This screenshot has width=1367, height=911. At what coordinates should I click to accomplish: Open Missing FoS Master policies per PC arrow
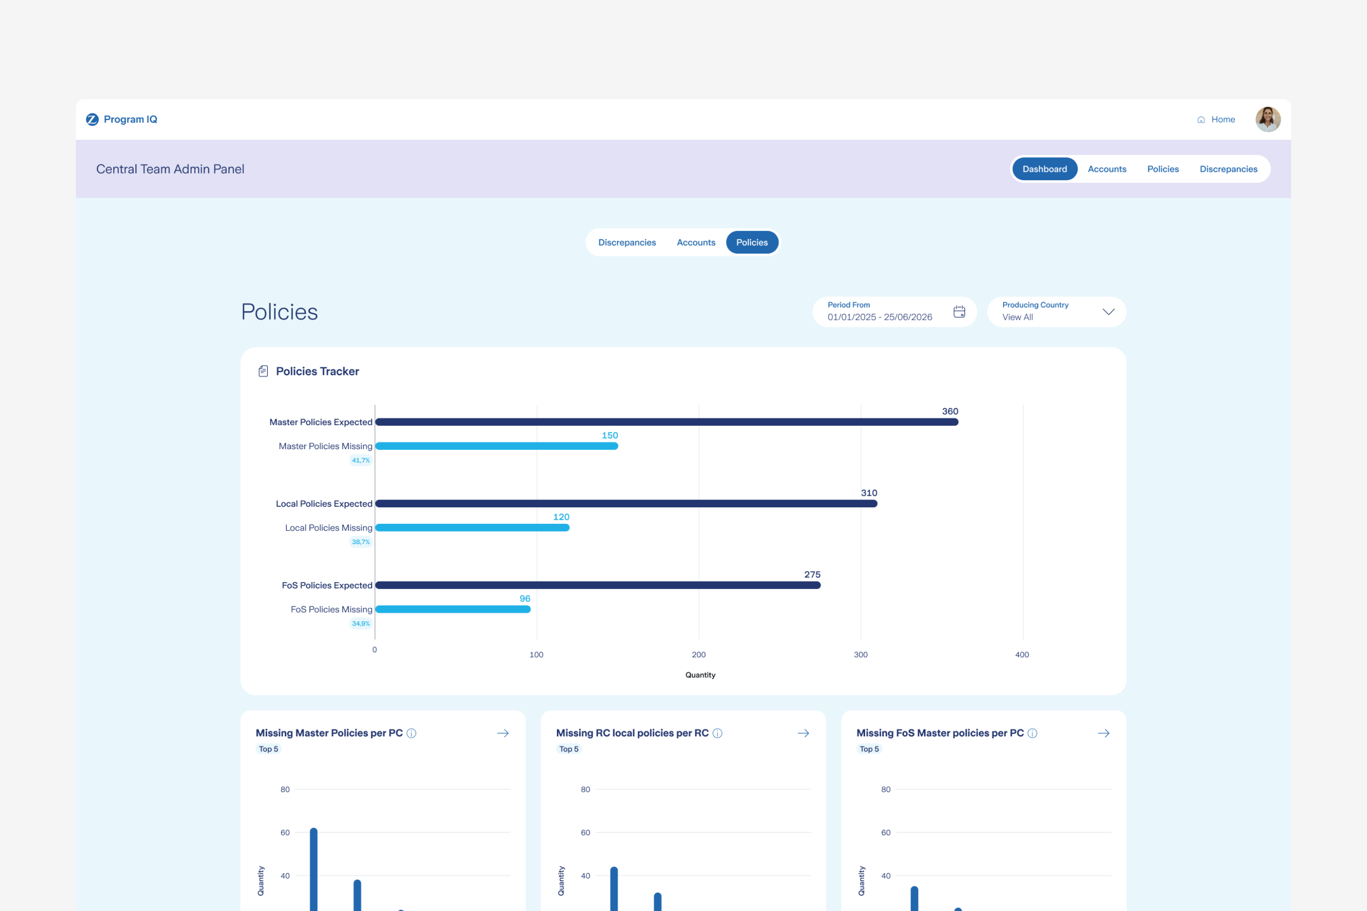pyautogui.click(x=1104, y=733)
